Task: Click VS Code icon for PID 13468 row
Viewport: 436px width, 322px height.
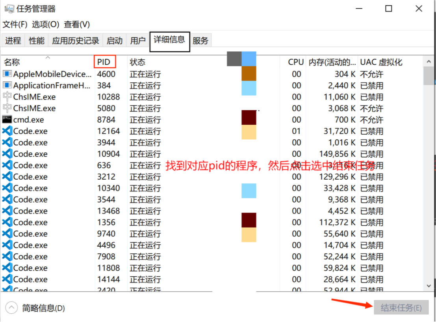Action: click(7, 211)
